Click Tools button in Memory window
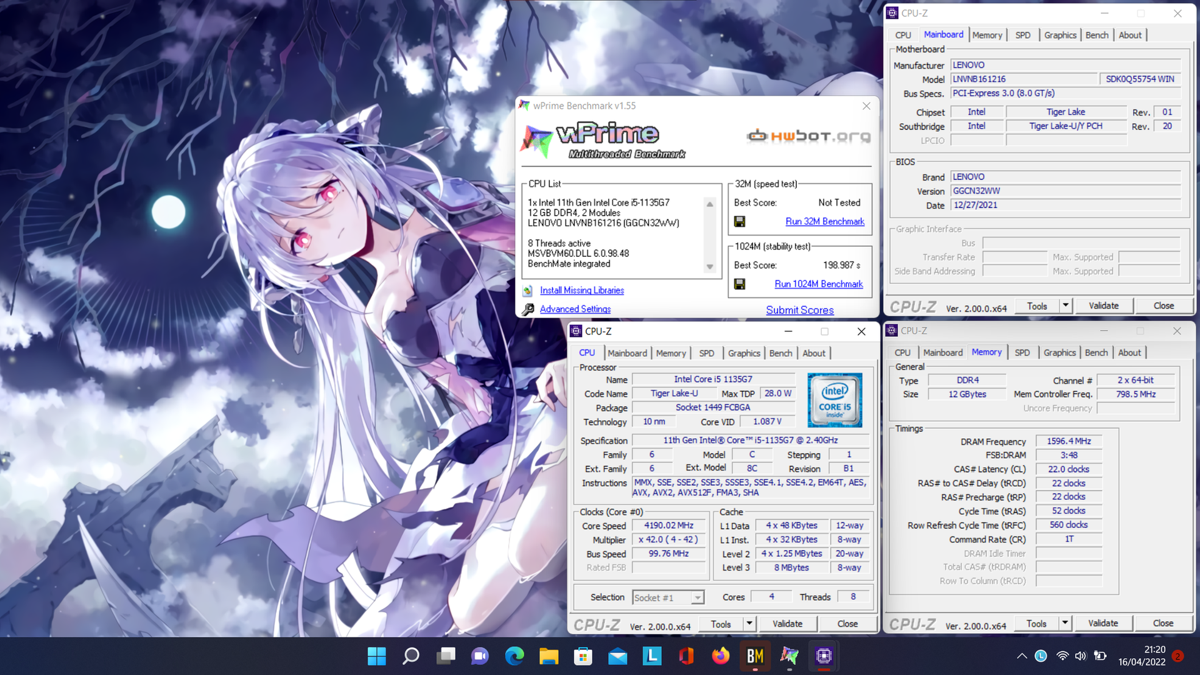Image resolution: width=1200 pixels, height=675 pixels. (1036, 623)
